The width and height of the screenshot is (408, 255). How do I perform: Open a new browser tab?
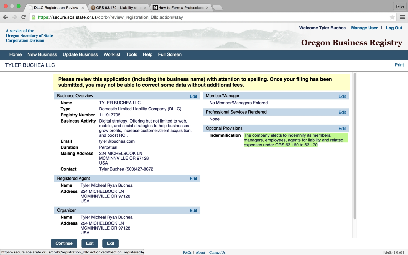pyautogui.click(x=218, y=8)
